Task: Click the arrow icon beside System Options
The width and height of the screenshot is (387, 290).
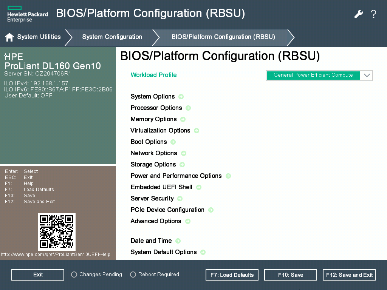Action: [181, 97]
